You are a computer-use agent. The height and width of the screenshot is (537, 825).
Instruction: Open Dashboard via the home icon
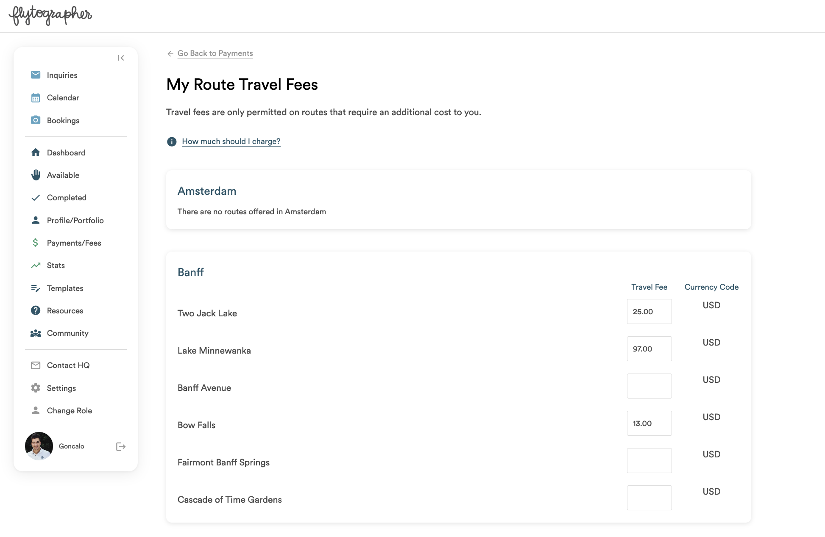(x=36, y=152)
